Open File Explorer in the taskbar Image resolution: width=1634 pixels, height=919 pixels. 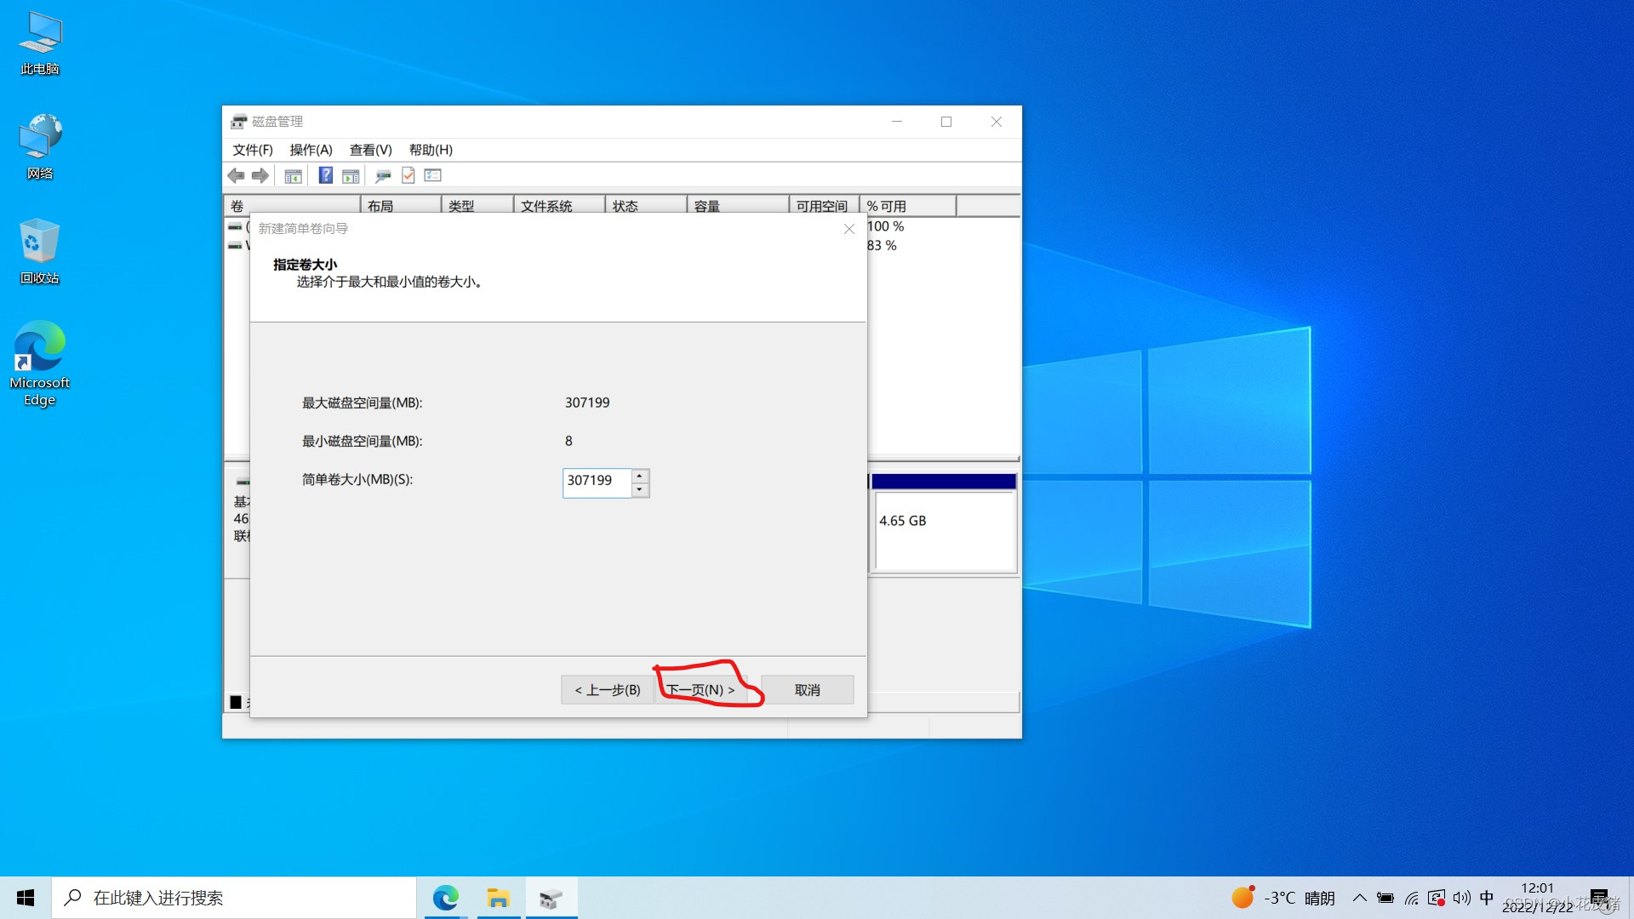pos(498,898)
